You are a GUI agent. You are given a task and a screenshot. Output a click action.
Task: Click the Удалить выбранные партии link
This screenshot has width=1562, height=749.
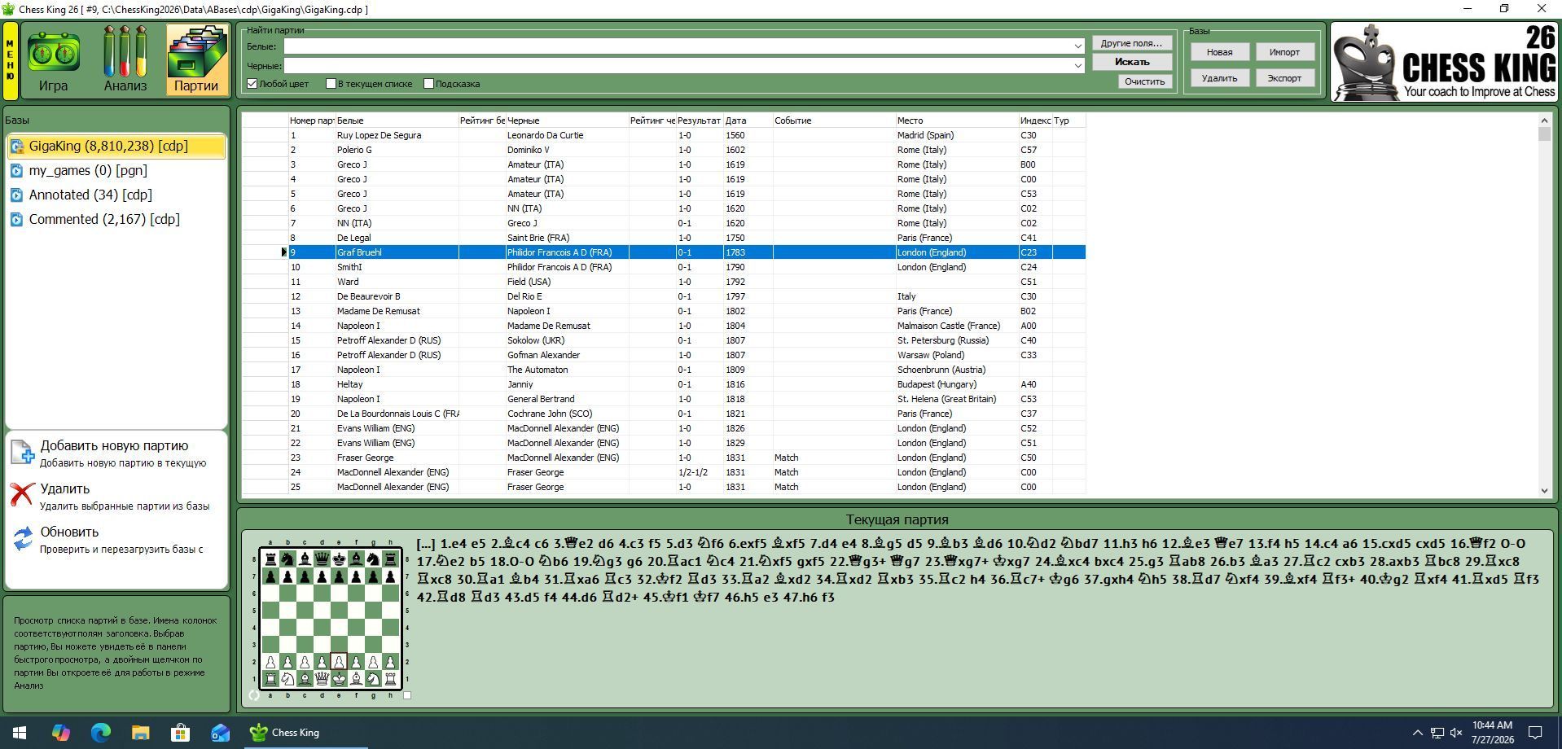(125, 506)
